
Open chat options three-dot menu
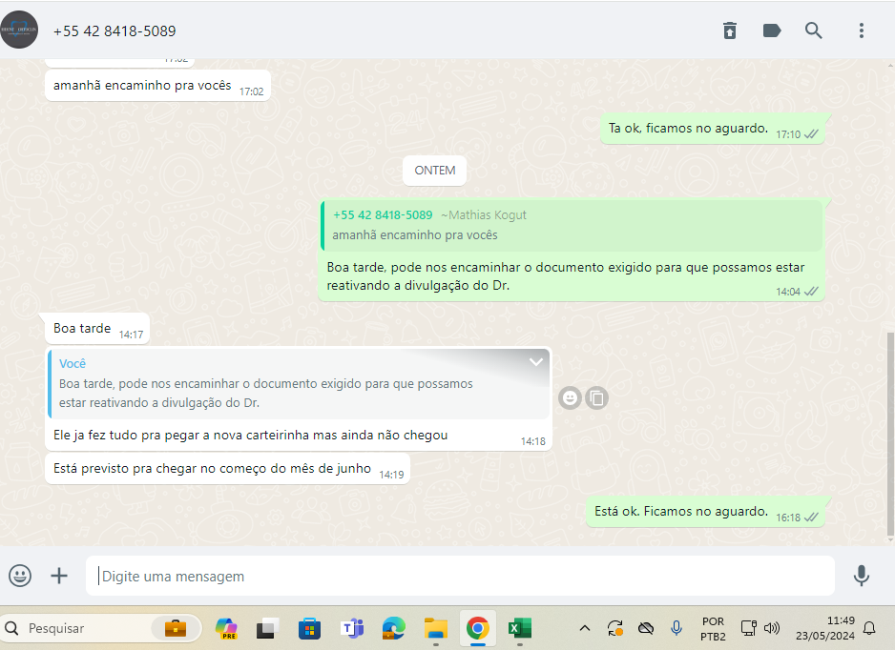862,30
